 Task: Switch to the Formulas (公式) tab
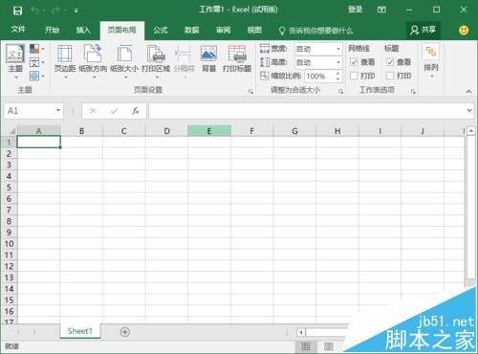tap(161, 30)
